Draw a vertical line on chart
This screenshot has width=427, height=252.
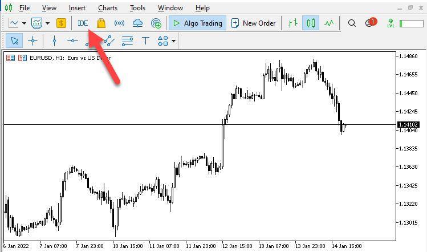(x=55, y=41)
